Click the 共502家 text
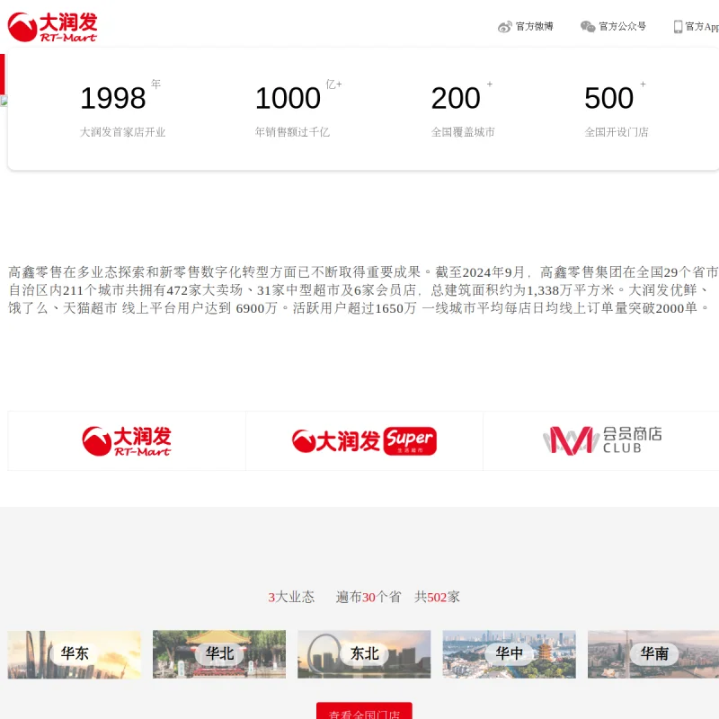 pos(437,597)
